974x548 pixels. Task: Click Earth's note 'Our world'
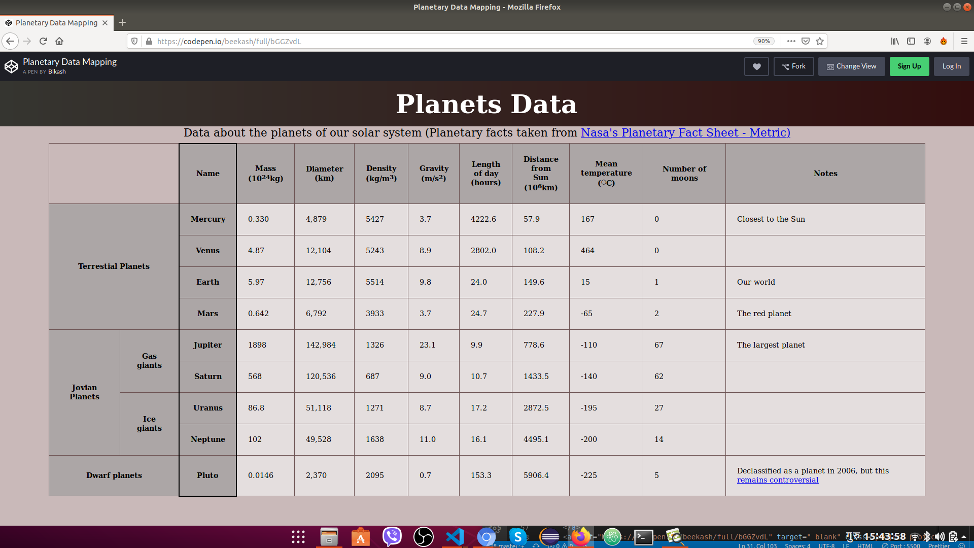[756, 282]
